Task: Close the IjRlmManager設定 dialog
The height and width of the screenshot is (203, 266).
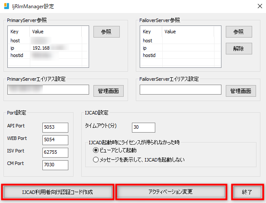Action: 260,6
